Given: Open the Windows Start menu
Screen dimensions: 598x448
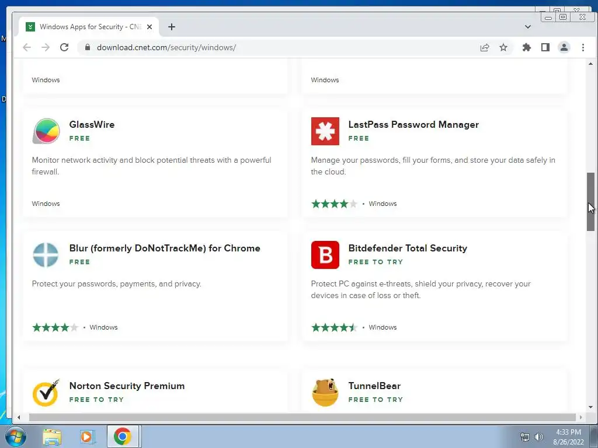Looking at the screenshot, I should coord(16,436).
